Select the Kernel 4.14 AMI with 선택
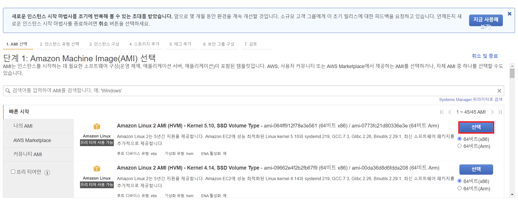 pyautogui.click(x=476, y=169)
